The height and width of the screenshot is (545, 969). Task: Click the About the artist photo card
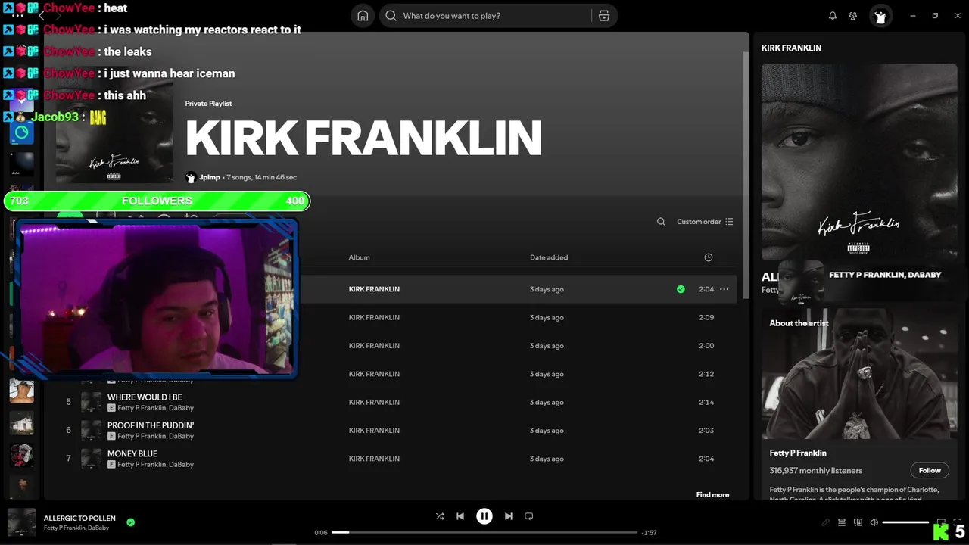[x=859, y=374]
